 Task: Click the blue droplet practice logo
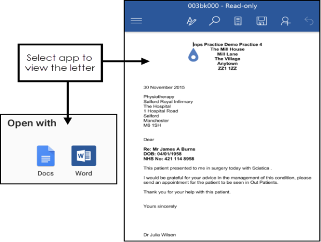[193, 55]
